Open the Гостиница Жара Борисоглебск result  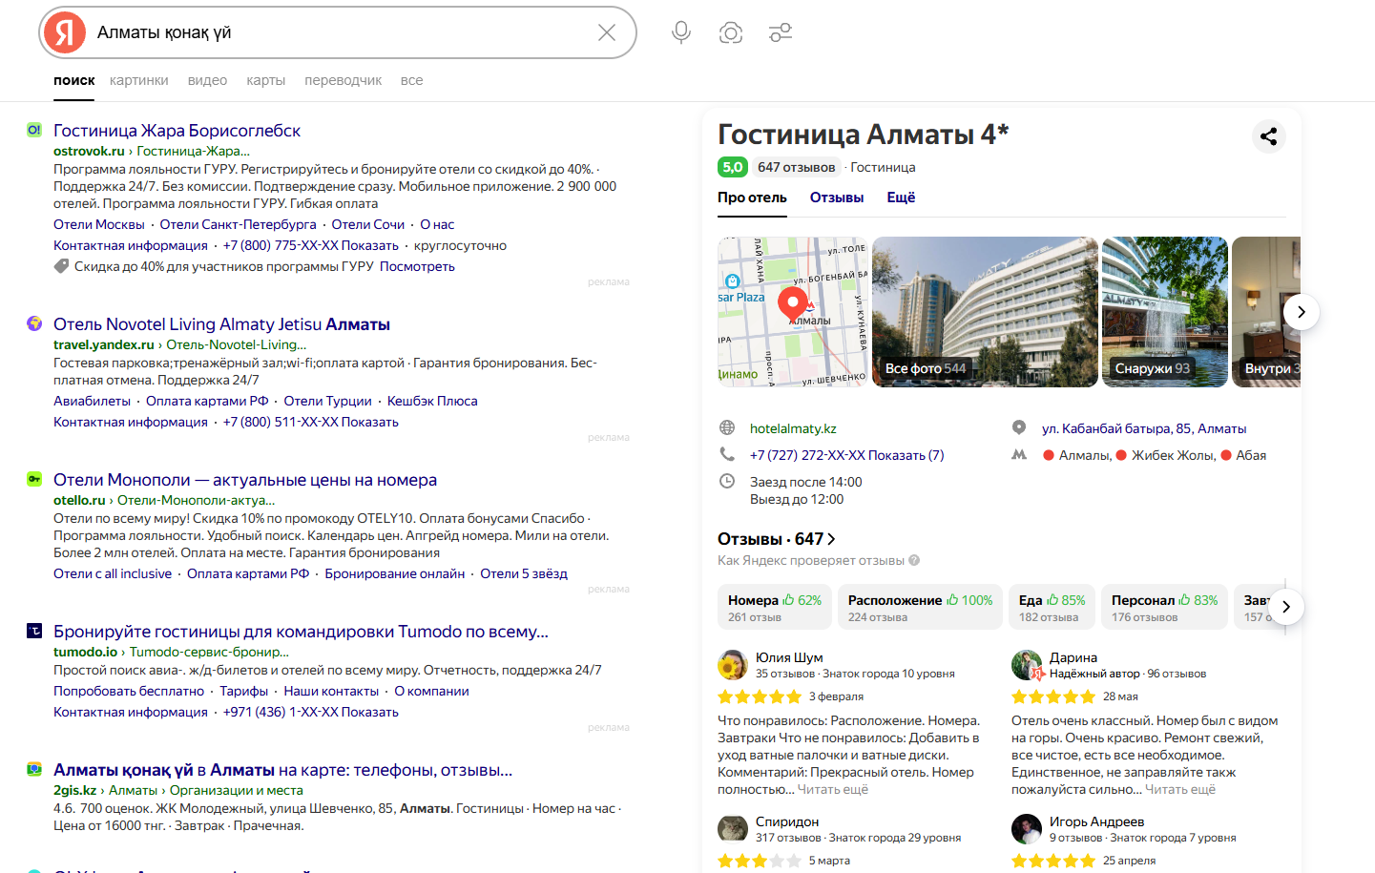(x=177, y=131)
